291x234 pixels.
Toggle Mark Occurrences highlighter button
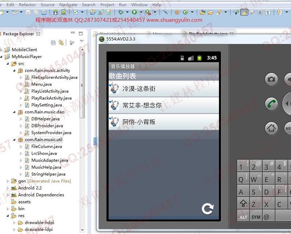[244, 12]
